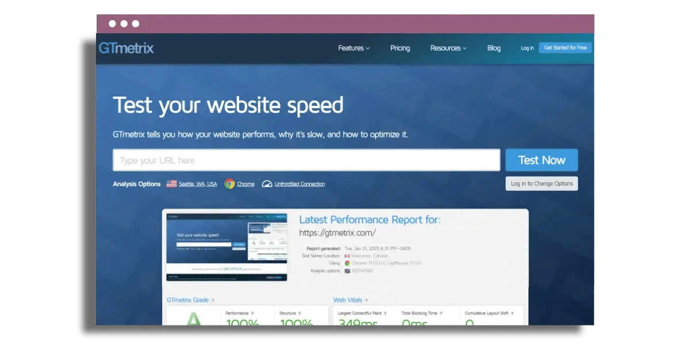Click the speedometer icon beside Unthrottled Connection

click(266, 183)
